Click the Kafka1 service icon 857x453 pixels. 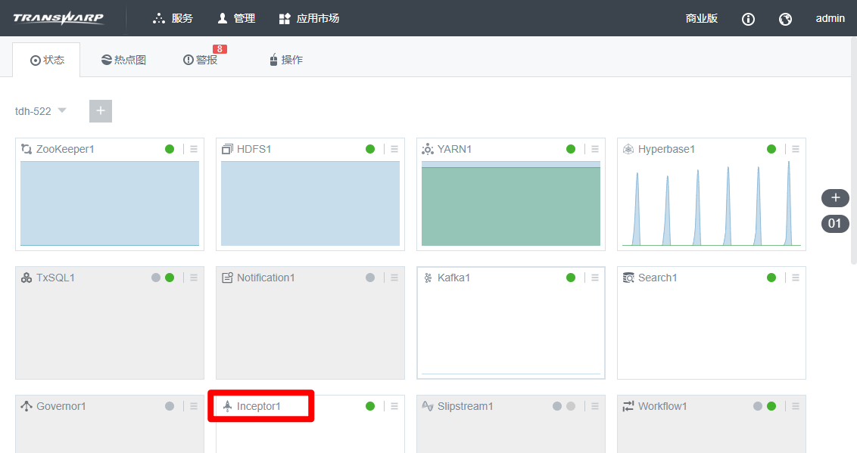point(428,278)
